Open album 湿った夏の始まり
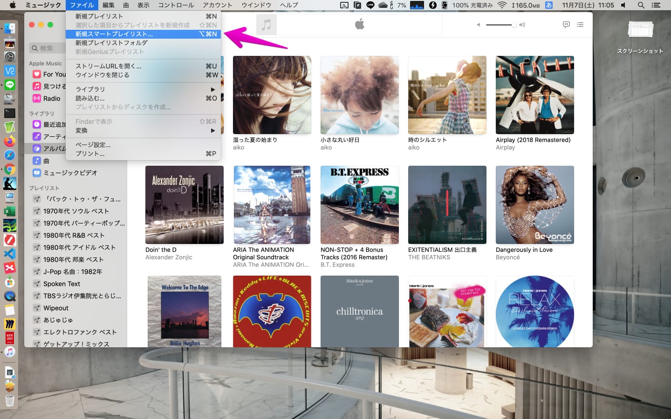Screen dimensions: 671x419 272,95
